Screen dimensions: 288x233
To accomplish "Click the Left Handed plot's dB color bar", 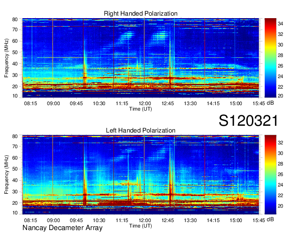I will (x=270, y=174).
